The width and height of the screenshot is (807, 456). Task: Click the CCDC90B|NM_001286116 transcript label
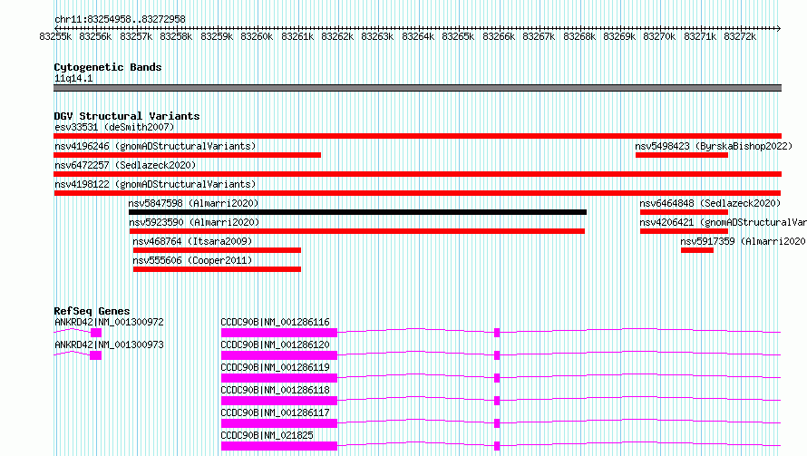[x=276, y=322]
